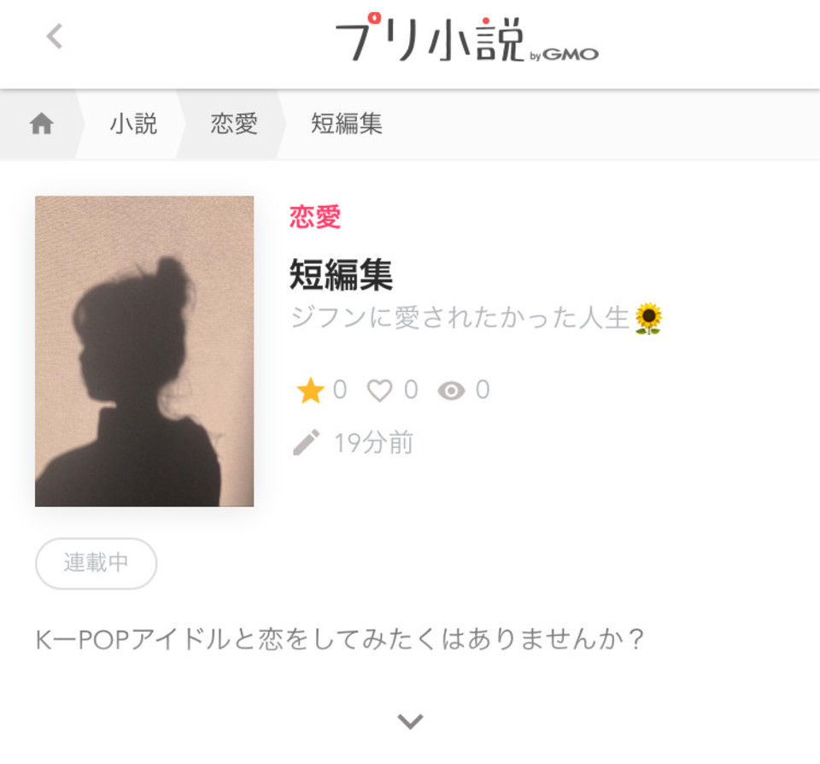Select the 短編集 breadcrumb item
Viewport: 820px width, 764px height.
point(346,124)
